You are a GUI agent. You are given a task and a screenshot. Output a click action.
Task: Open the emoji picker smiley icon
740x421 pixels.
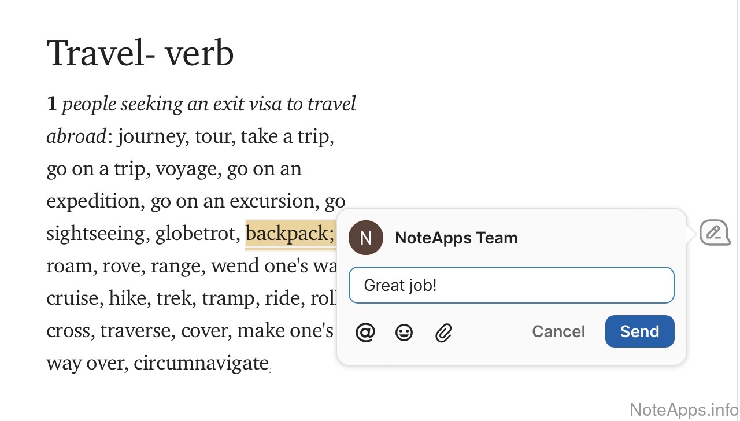[x=404, y=333]
